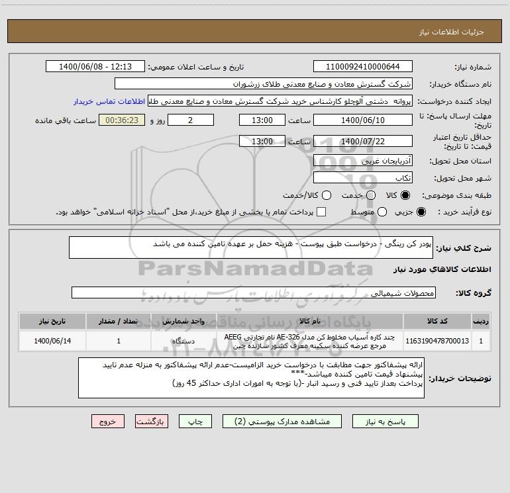The height and width of the screenshot is (493, 510).
Task: Choose the کالا/خدمت radio option
Action: pyautogui.click(x=327, y=195)
